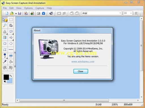Screen dimensions: 145x108
Task: Rotate image counterclockwise with left rotate tool
Action: coord(5,68)
